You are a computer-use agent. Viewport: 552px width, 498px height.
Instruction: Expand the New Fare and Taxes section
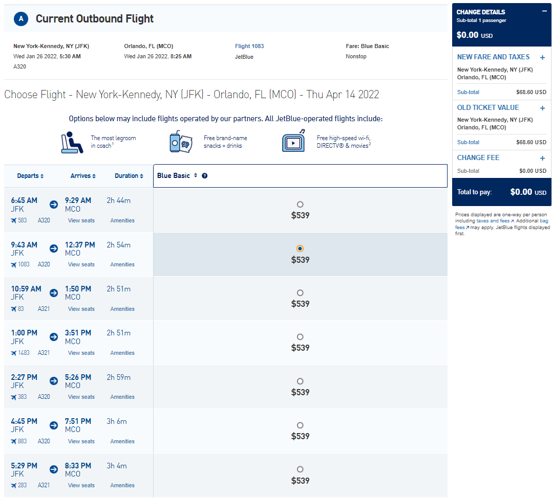[x=542, y=58]
